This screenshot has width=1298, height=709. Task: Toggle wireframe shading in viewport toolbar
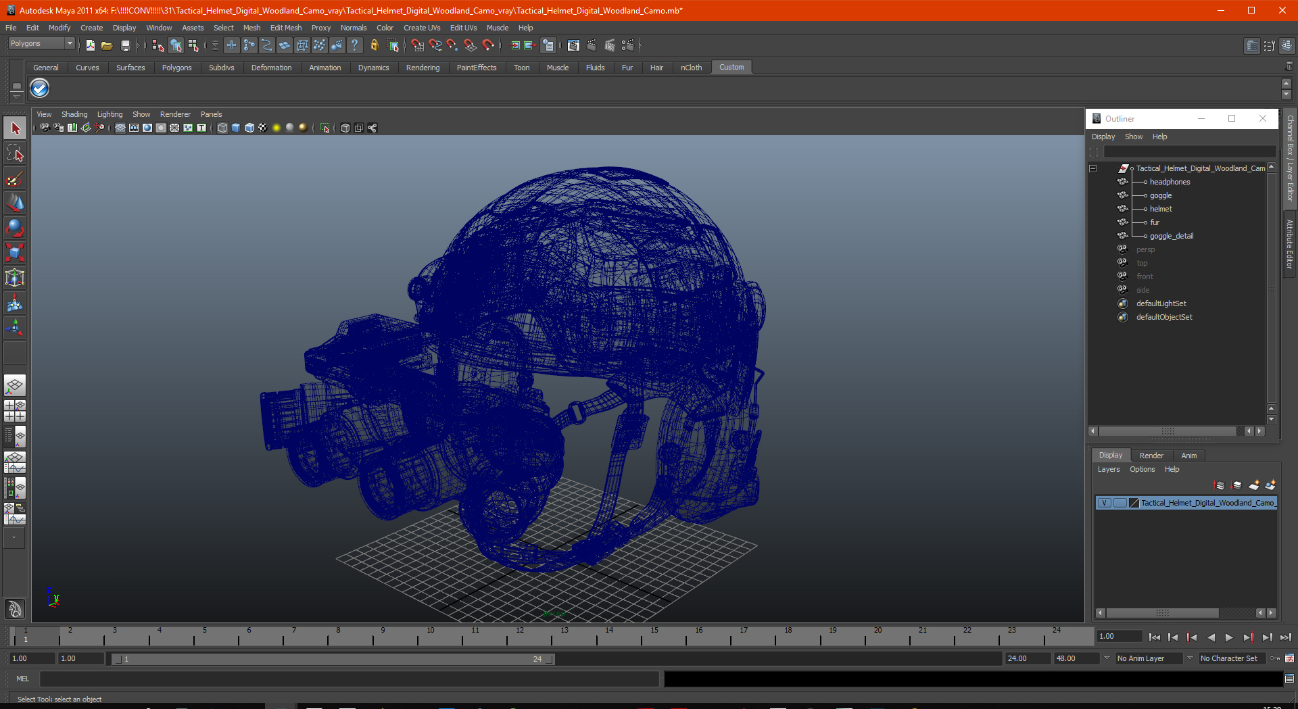[222, 128]
